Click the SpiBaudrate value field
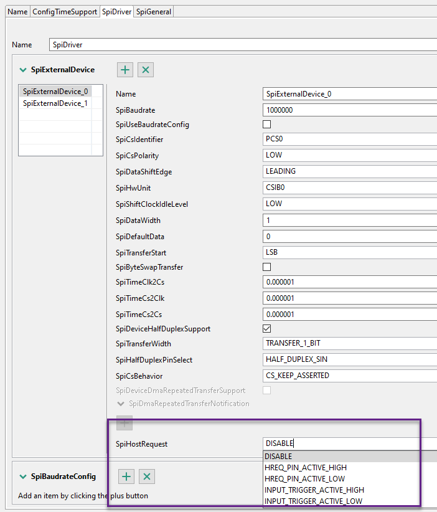 [349, 110]
